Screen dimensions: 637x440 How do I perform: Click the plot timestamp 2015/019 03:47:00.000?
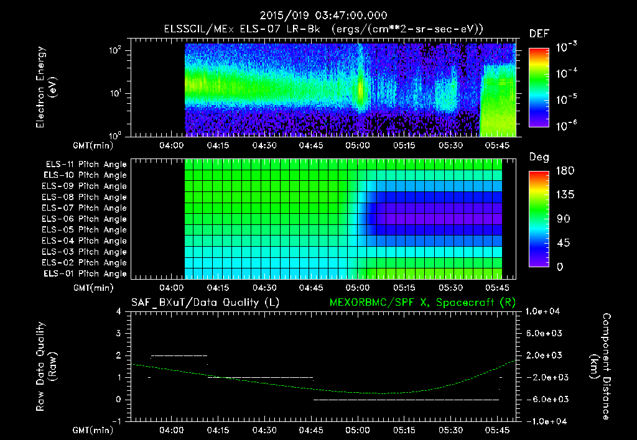point(323,16)
